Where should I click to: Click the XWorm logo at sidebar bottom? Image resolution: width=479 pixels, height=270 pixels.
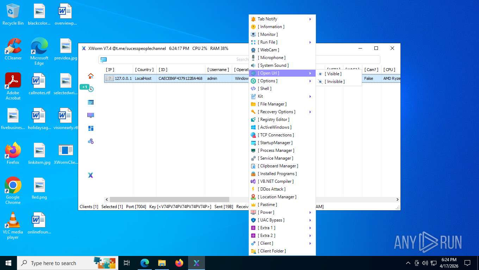tap(91, 175)
